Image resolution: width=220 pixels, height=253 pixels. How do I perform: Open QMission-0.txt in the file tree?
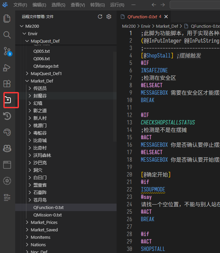(x=47, y=215)
